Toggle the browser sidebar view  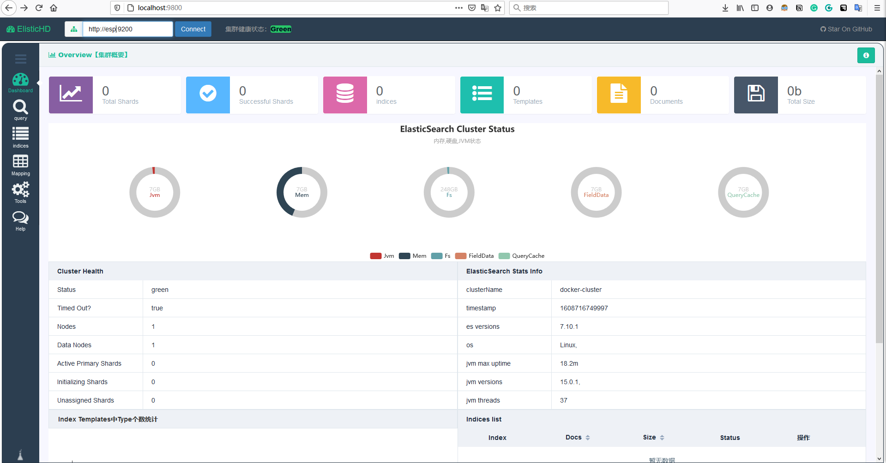tap(755, 8)
